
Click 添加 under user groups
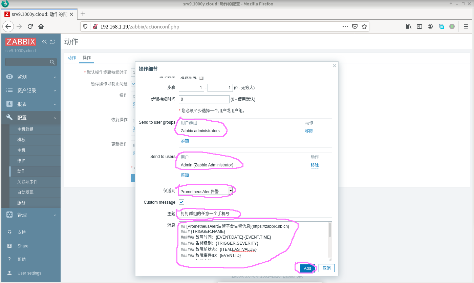pyautogui.click(x=185, y=141)
